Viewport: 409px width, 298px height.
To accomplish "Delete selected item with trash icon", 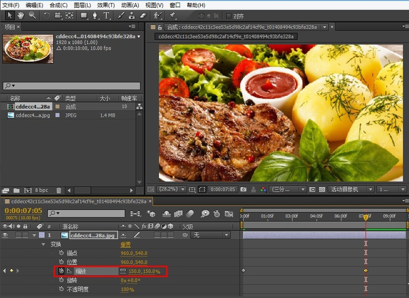I will pyautogui.click(x=58, y=190).
